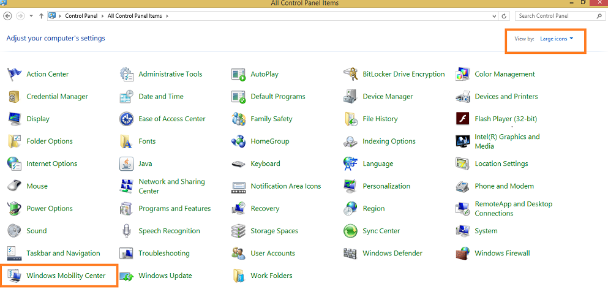Refresh the Control Panel view

click(504, 17)
